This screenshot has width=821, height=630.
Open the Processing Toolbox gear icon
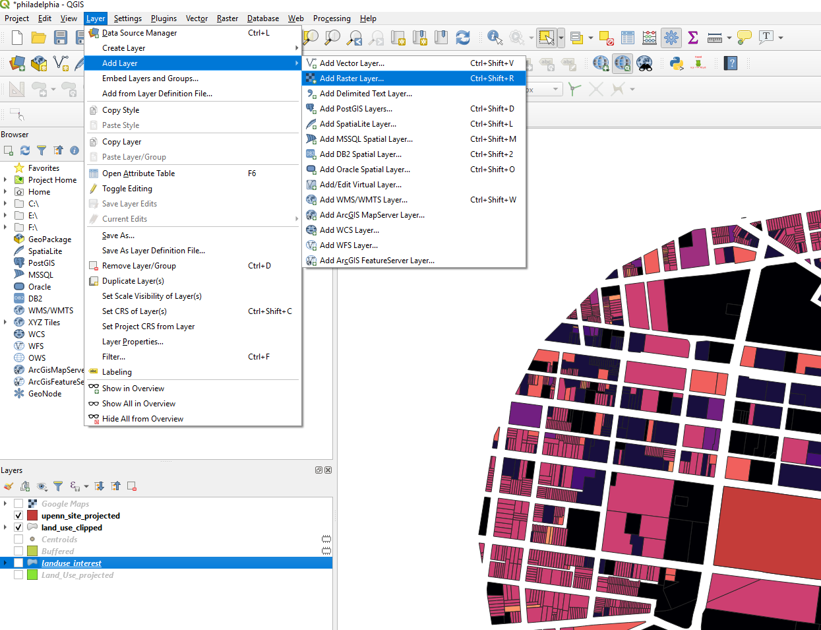(671, 38)
